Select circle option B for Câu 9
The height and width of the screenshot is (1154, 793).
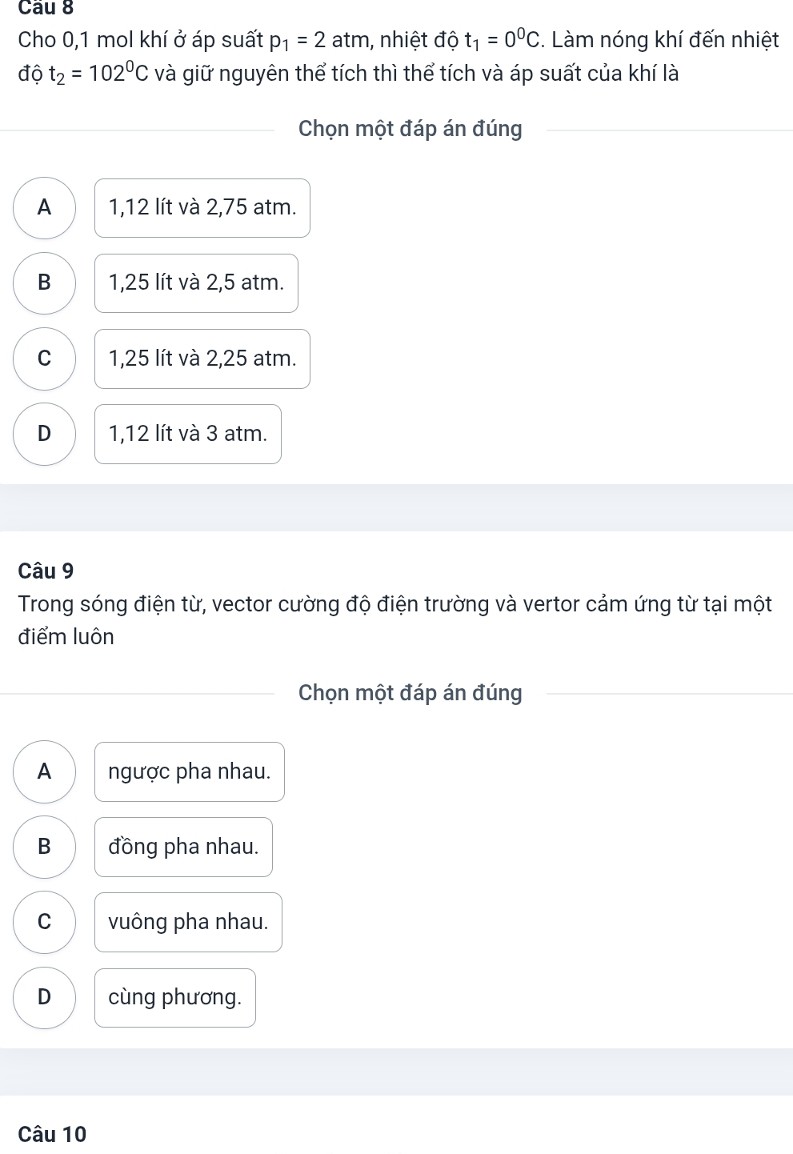[45, 847]
